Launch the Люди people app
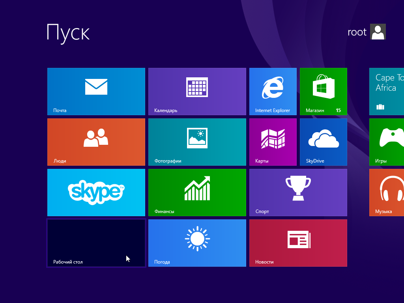The width and height of the screenshot is (404, 303). coord(96,142)
